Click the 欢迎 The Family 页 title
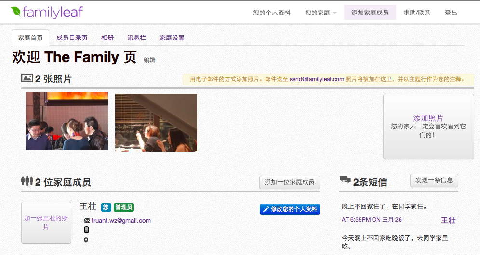Viewport: 480px width, 255px height. click(74, 57)
